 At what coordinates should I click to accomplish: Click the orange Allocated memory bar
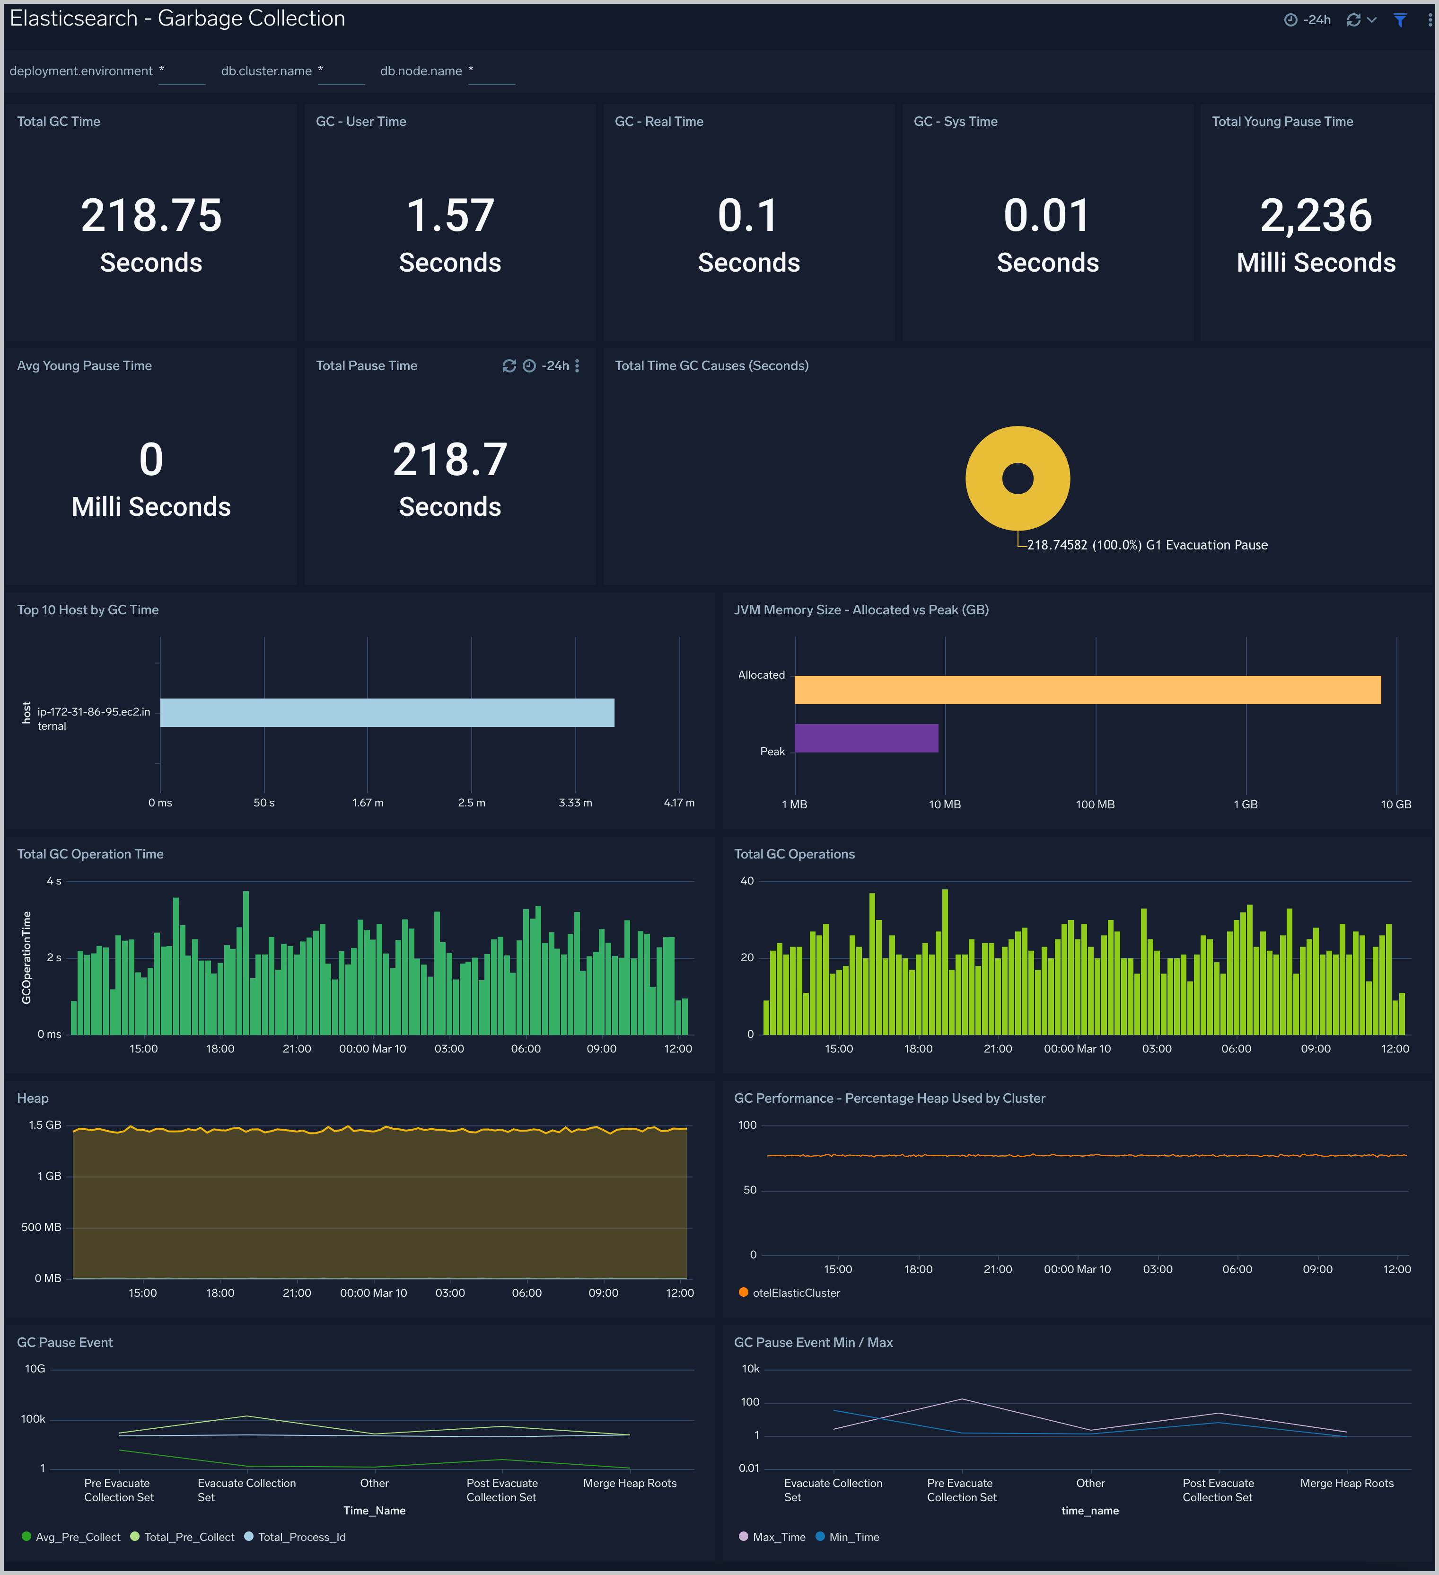1088,690
